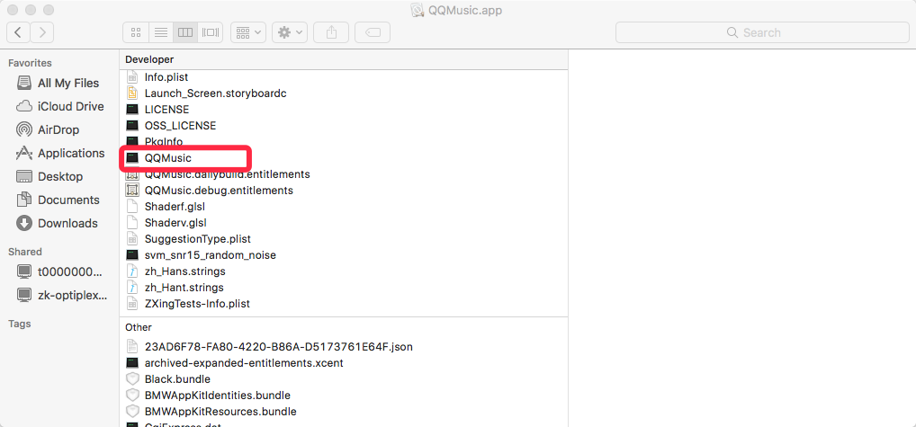Open the Action gear menu

click(290, 32)
